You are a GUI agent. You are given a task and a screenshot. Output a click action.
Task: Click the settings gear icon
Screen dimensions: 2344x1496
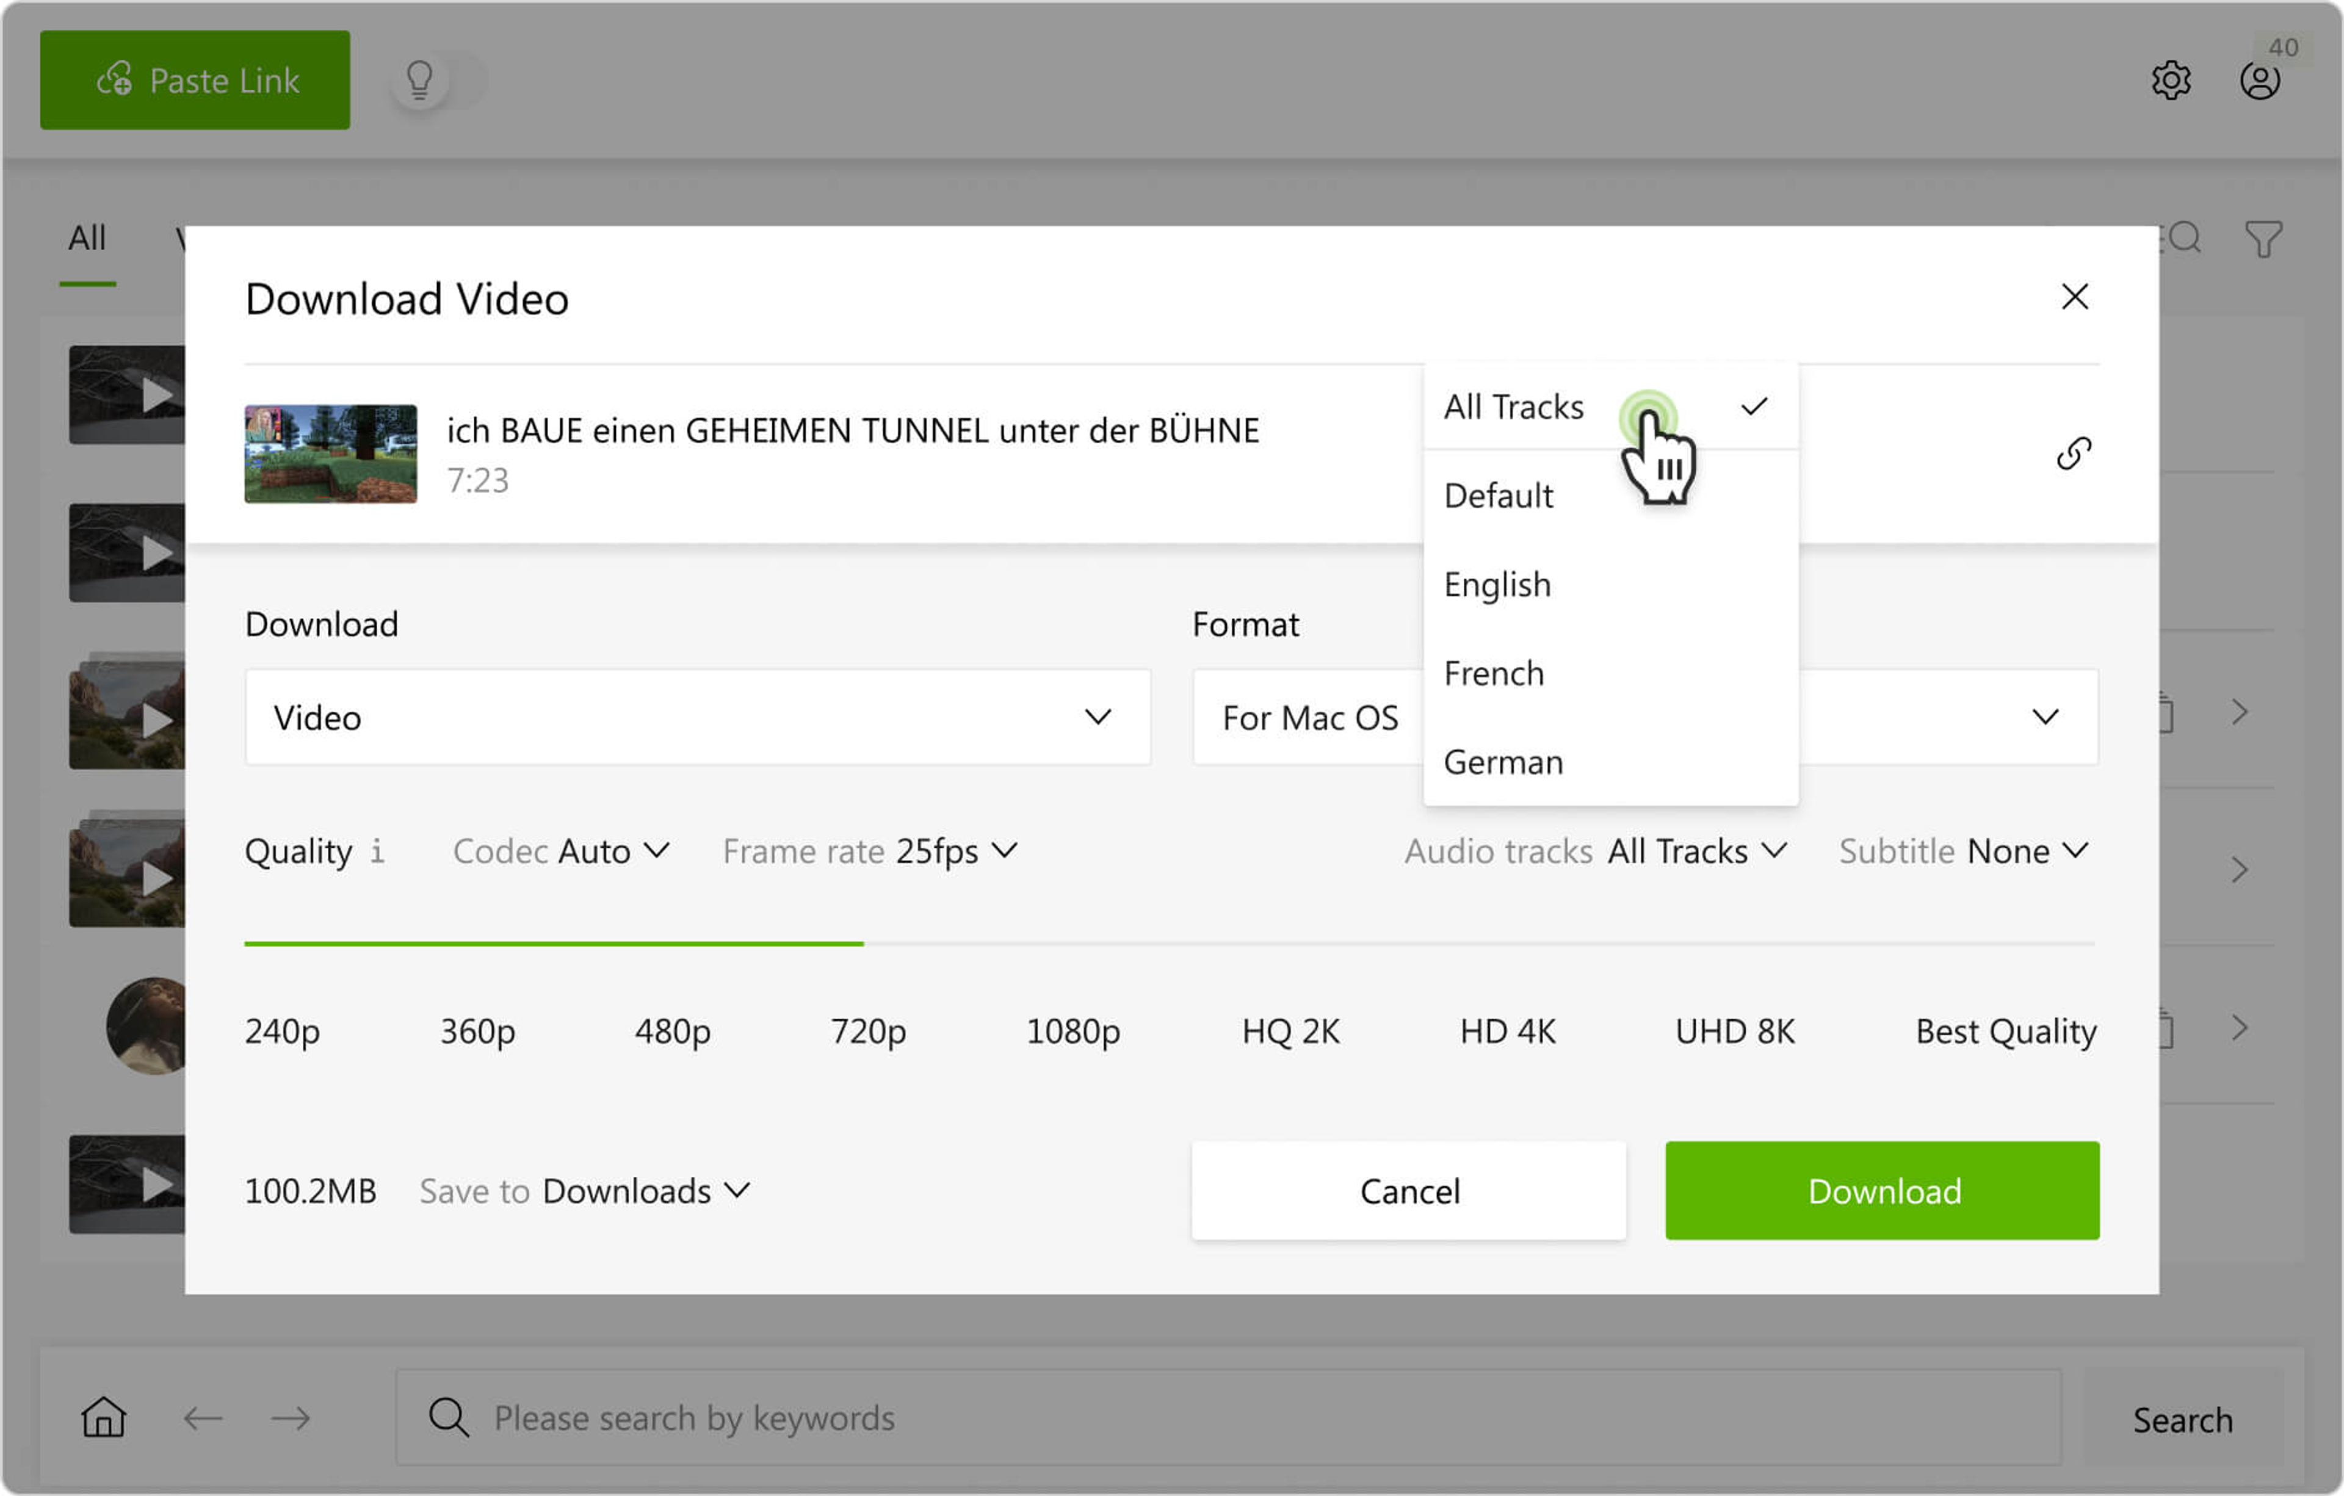point(2170,80)
